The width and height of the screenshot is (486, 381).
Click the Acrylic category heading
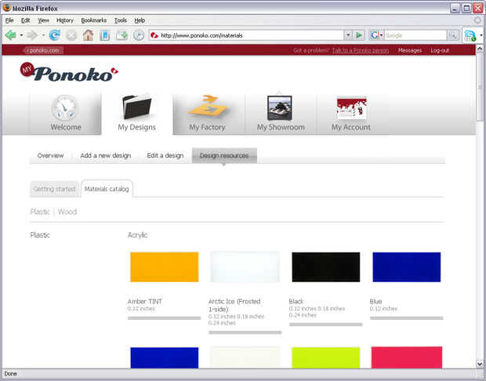(137, 235)
